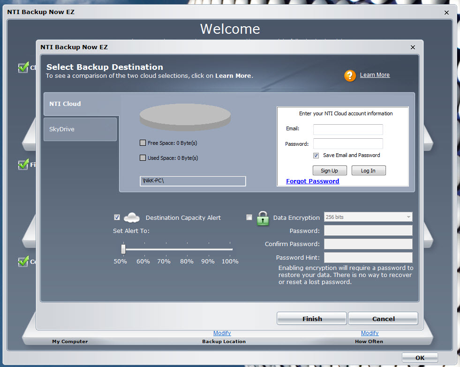460x367 pixels.
Task: Click the orange question mark help icon
Action: click(350, 75)
